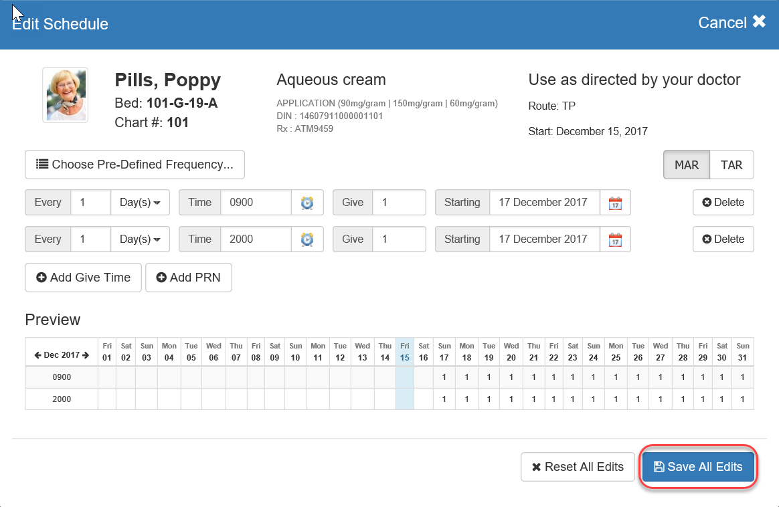This screenshot has width=779, height=507.
Task: Open Day(s) dropdown in first row
Action: pyautogui.click(x=140, y=203)
